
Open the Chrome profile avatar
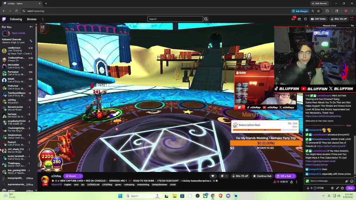tap(346, 11)
